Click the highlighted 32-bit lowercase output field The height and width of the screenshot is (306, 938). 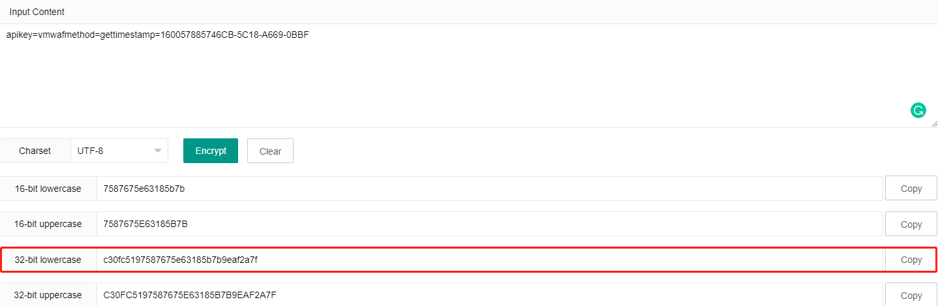tap(490, 260)
